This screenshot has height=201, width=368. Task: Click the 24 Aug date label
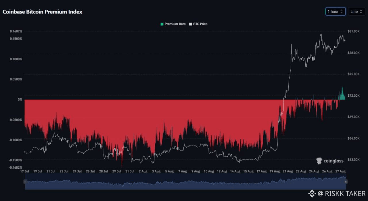coord(314,171)
